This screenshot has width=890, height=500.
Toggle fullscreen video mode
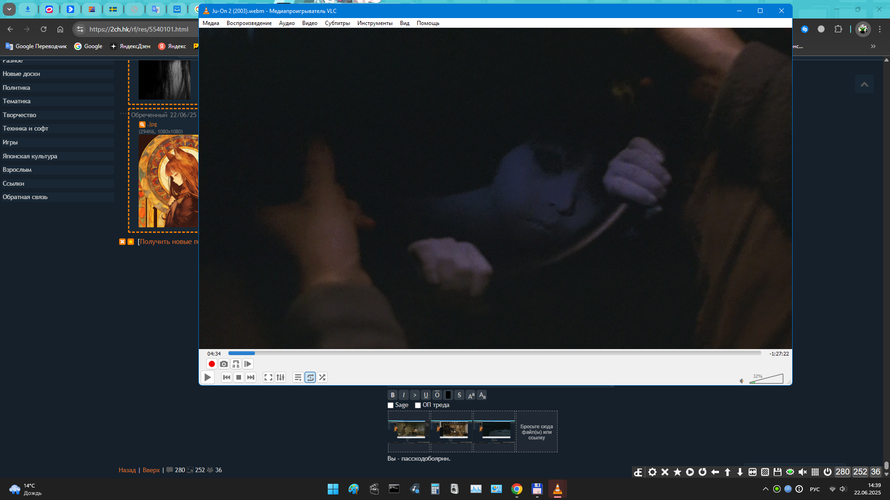click(268, 378)
